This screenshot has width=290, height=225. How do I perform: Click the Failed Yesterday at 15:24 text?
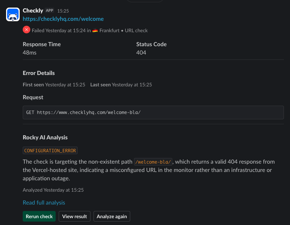point(59,31)
